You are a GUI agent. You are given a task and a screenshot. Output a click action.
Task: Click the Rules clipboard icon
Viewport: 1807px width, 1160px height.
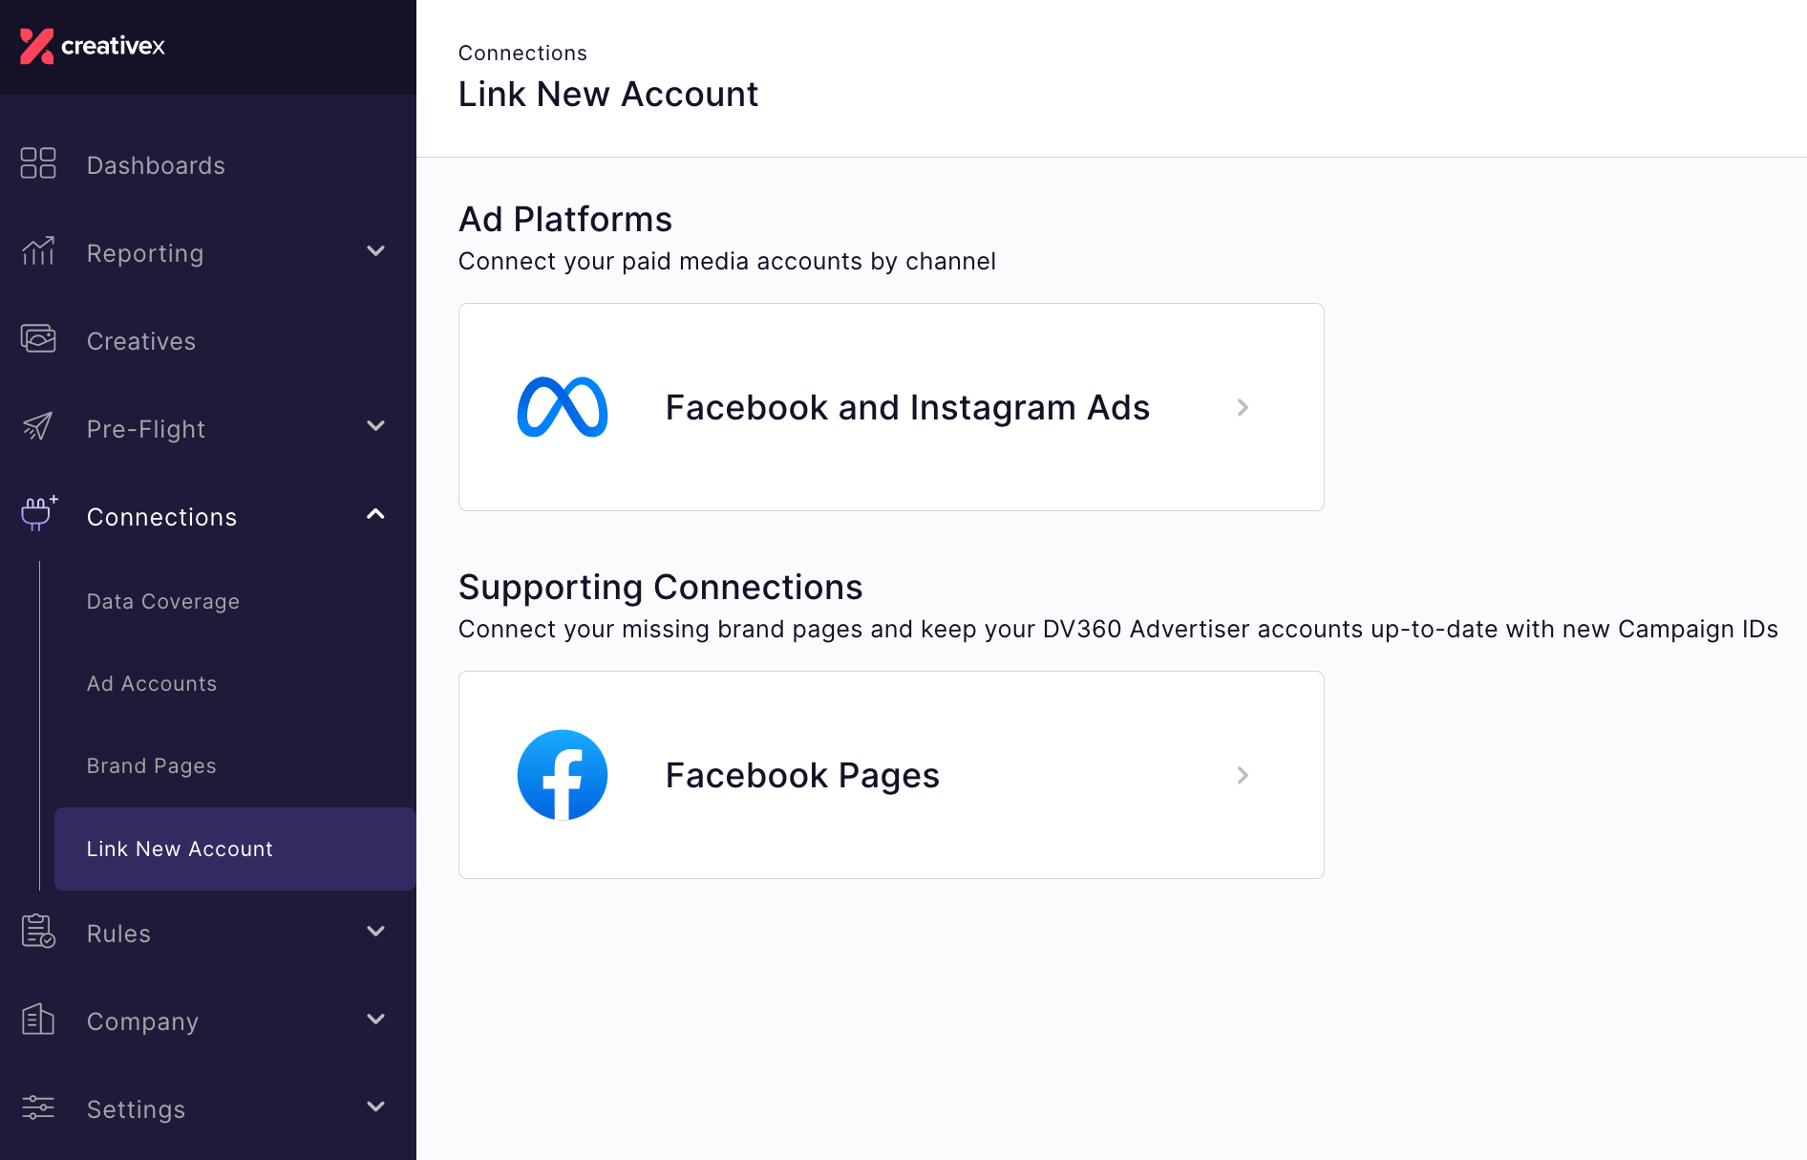38,932
